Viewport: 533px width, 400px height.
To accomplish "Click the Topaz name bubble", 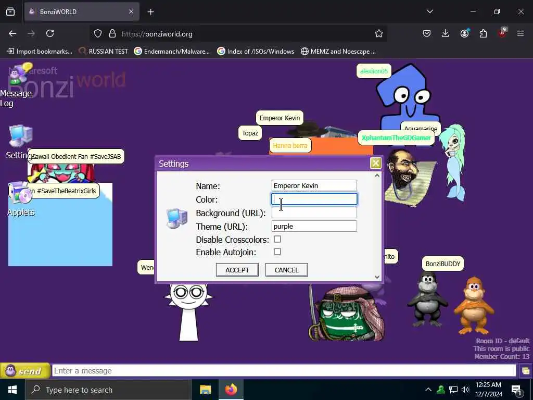I will 250,133.
